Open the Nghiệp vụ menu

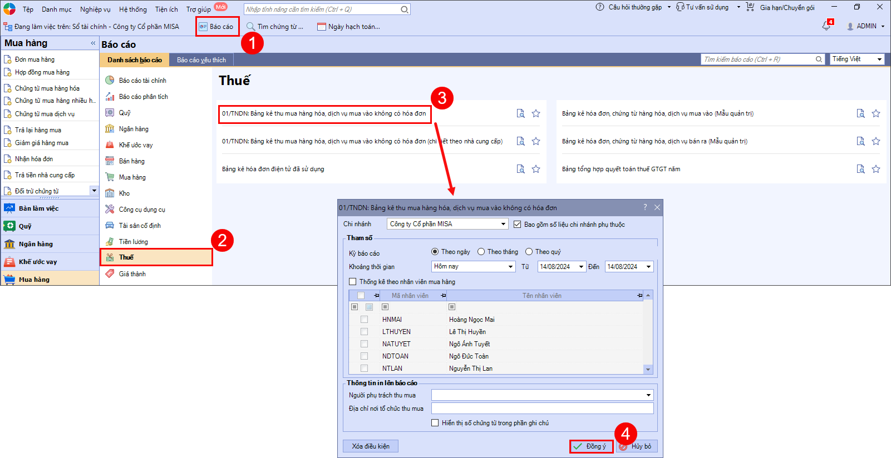point(95,9)
